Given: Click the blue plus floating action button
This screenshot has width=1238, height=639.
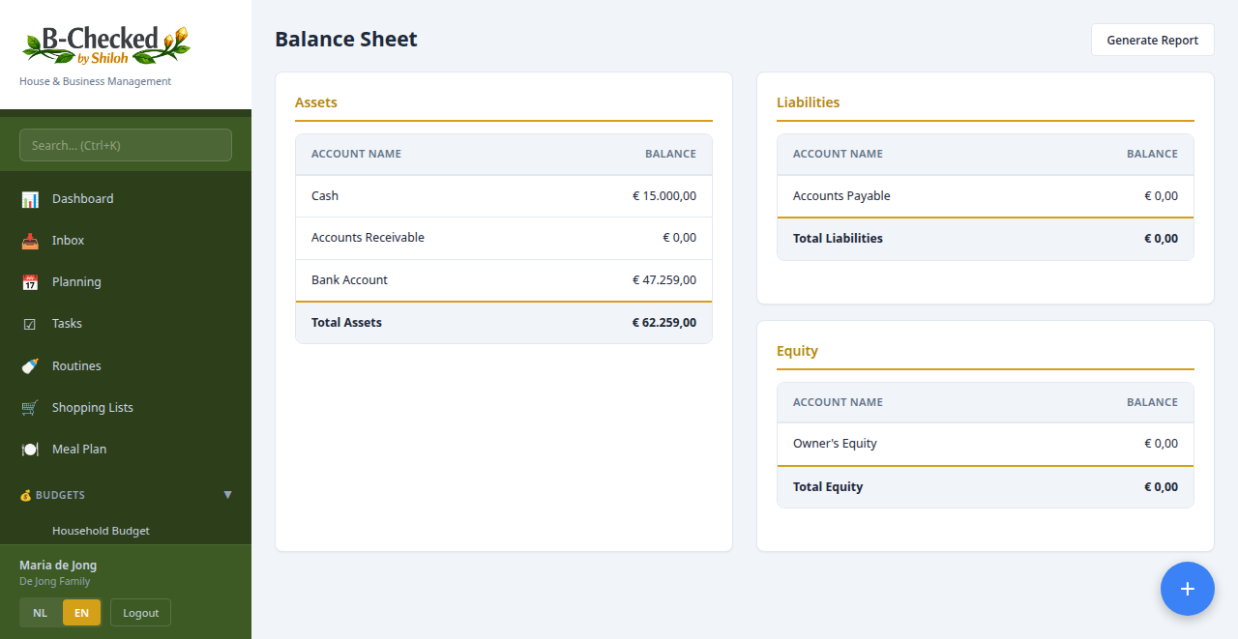Looking at the screenshot, I should point(1188,588).
